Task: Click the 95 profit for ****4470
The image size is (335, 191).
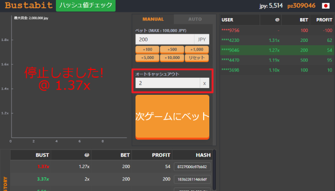Action: click(329, 60)
